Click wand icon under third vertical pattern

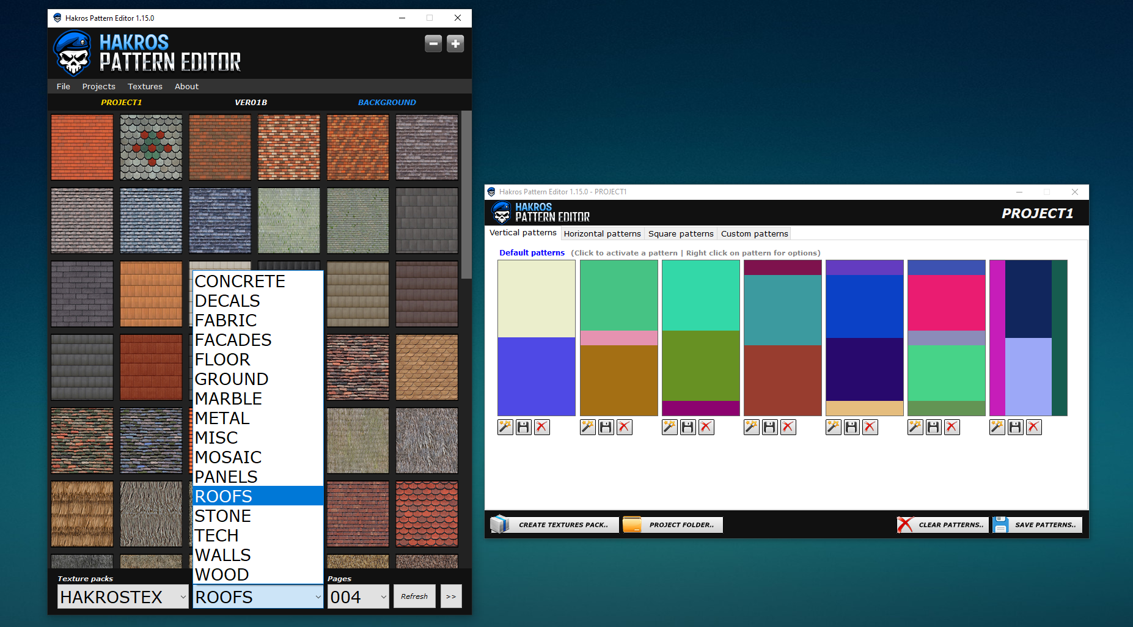point(670,427)
